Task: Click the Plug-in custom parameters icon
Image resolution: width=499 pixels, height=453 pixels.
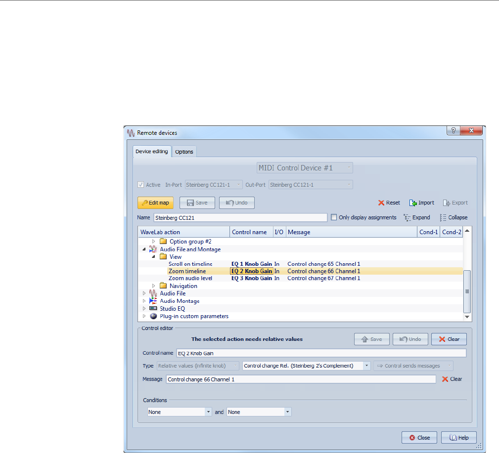Action: click(153, 316)
